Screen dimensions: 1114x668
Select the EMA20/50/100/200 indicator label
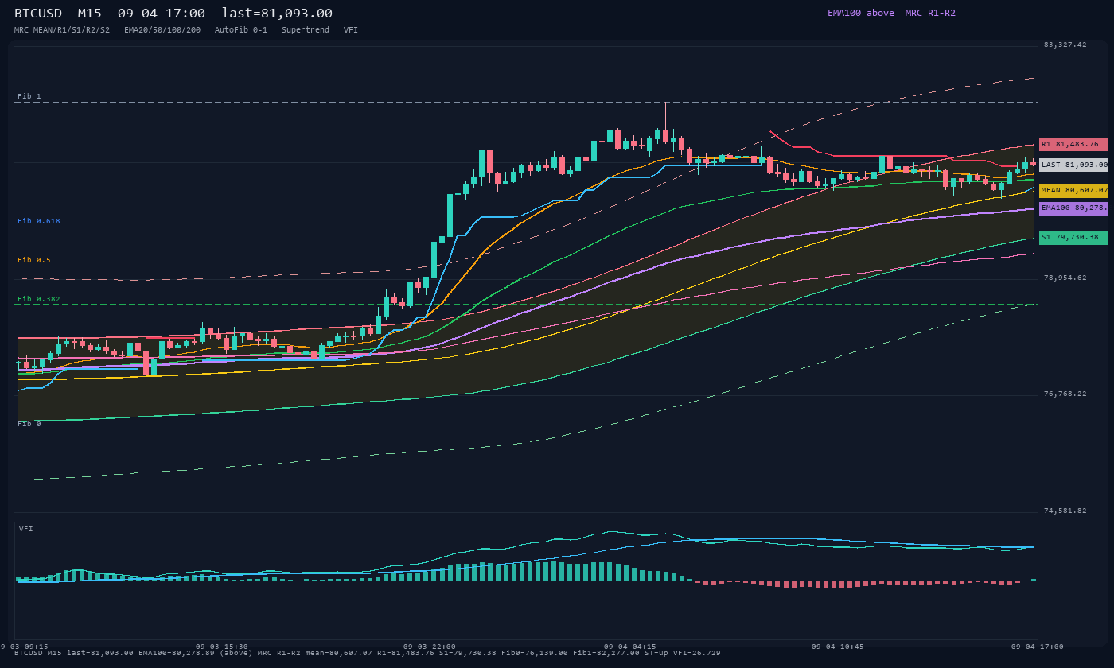point(162,29)
